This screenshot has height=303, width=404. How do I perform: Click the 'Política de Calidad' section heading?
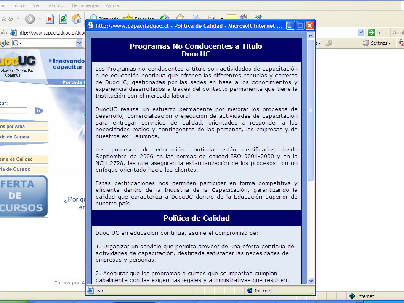pyautogui.click(x=197, y=218)
